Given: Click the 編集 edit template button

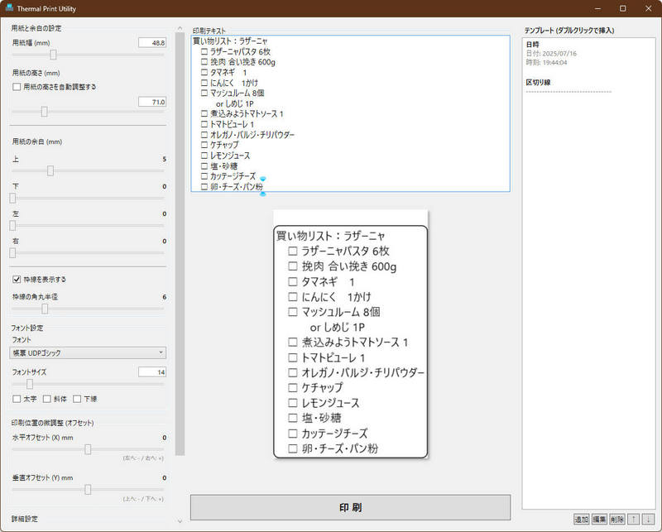Looking at the screenshot, I should click(x=599, y=520).
